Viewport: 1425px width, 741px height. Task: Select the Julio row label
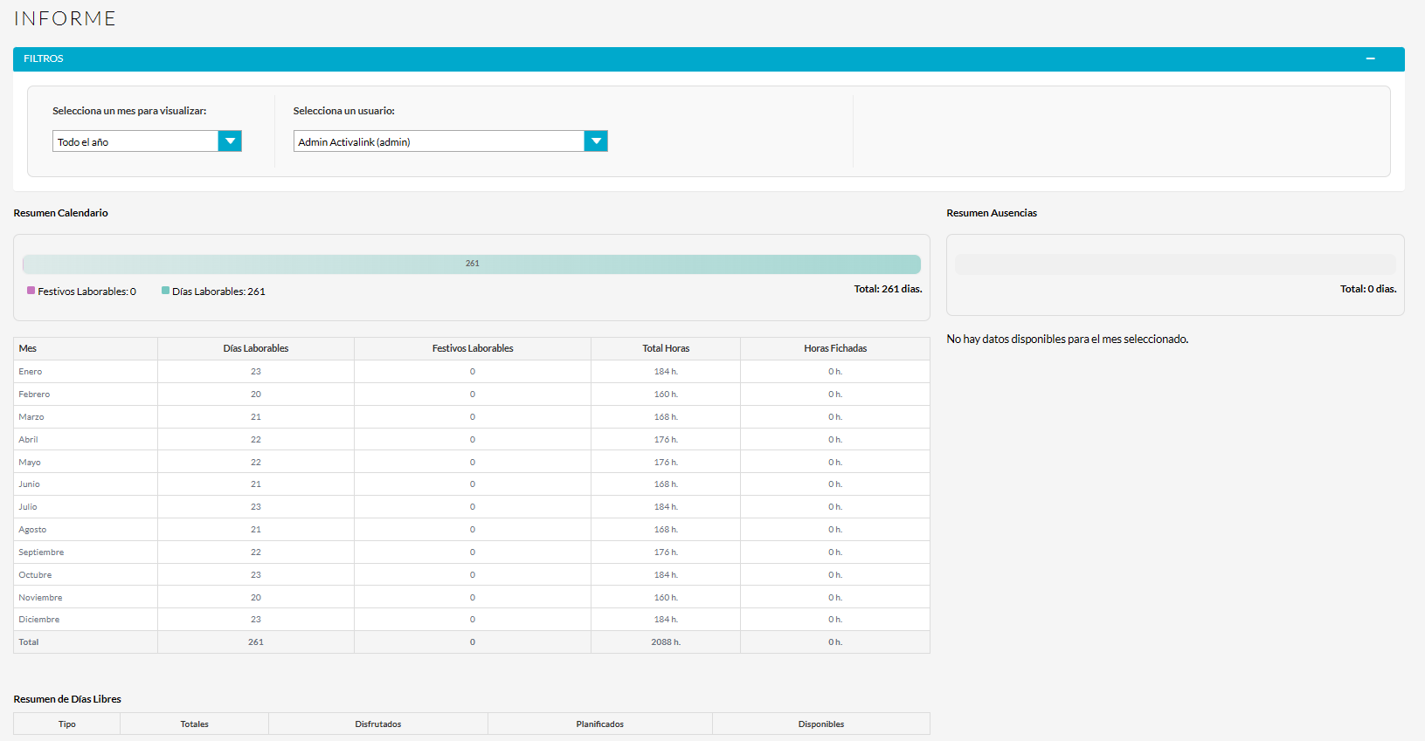(x=28, y=507)
